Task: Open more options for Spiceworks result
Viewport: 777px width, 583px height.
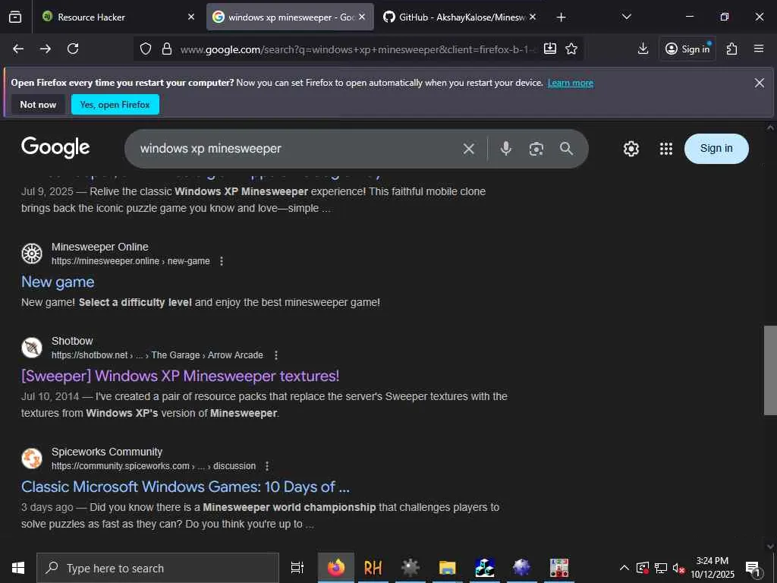Action: click(267, 466)
